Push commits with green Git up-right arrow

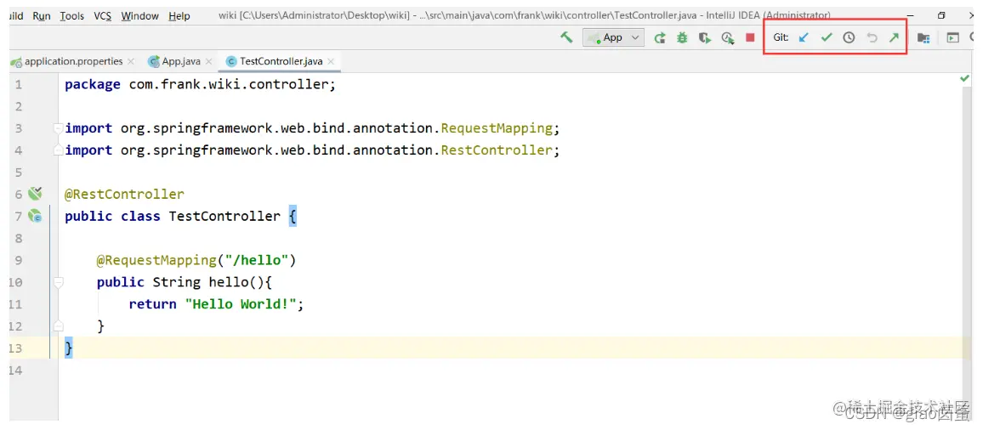coord(894,37)
